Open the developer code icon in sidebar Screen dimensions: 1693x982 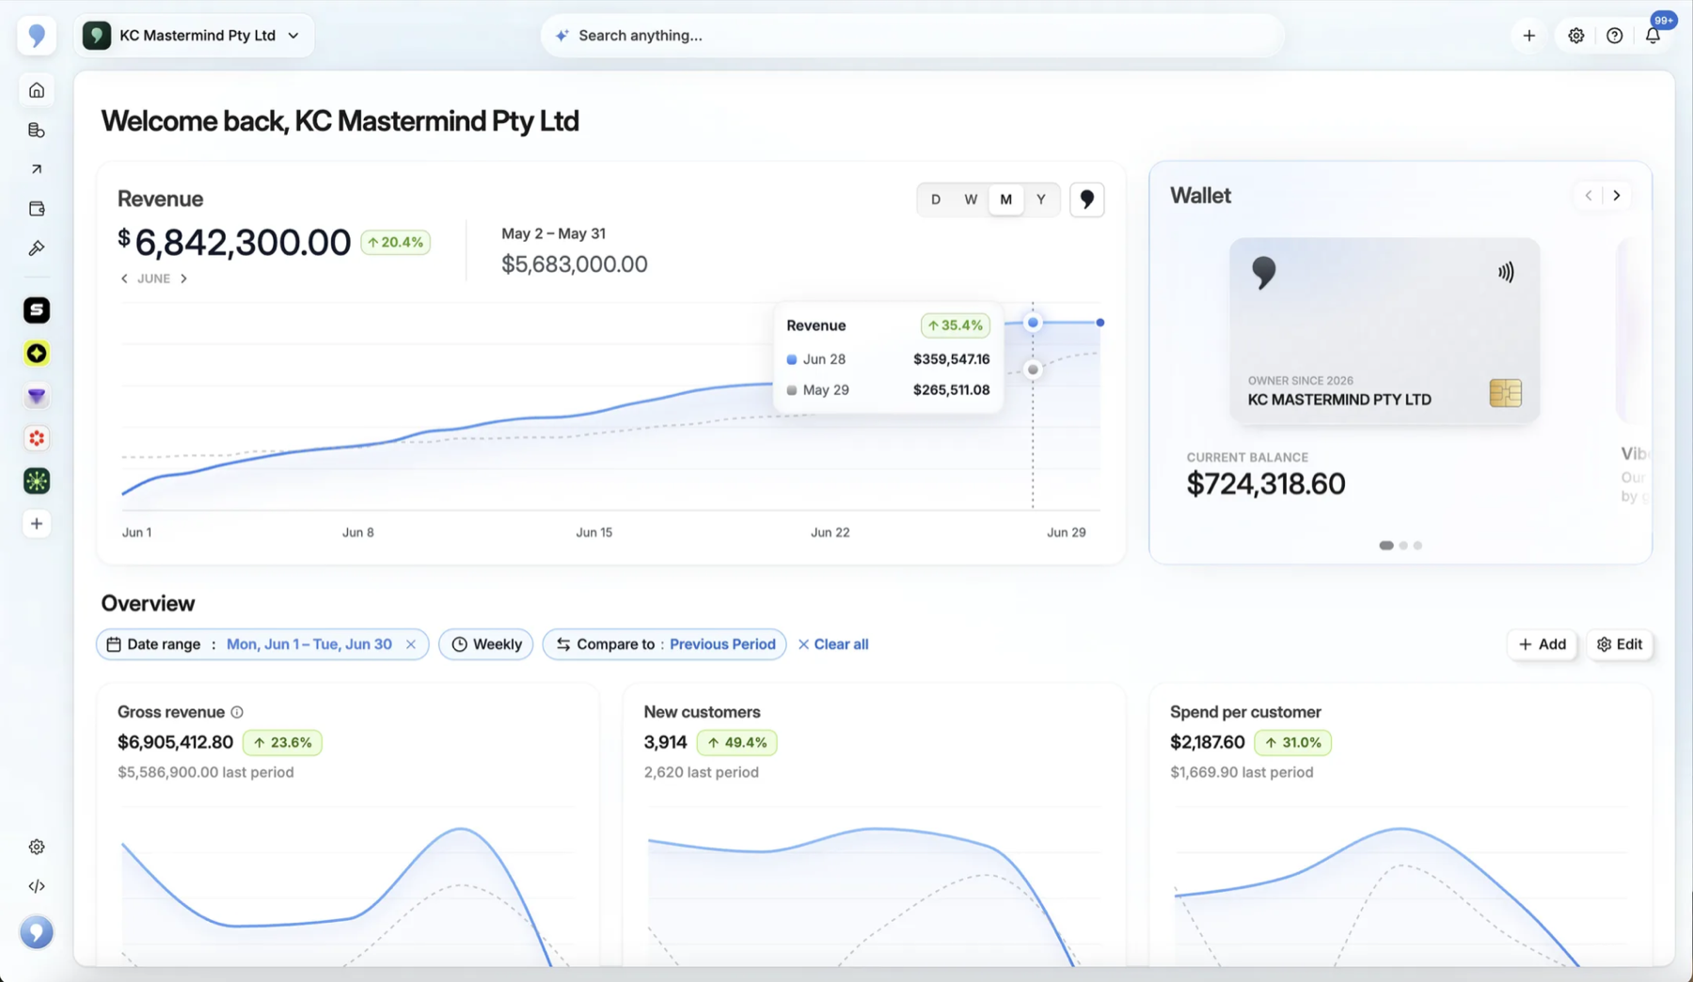pos(37,886)
